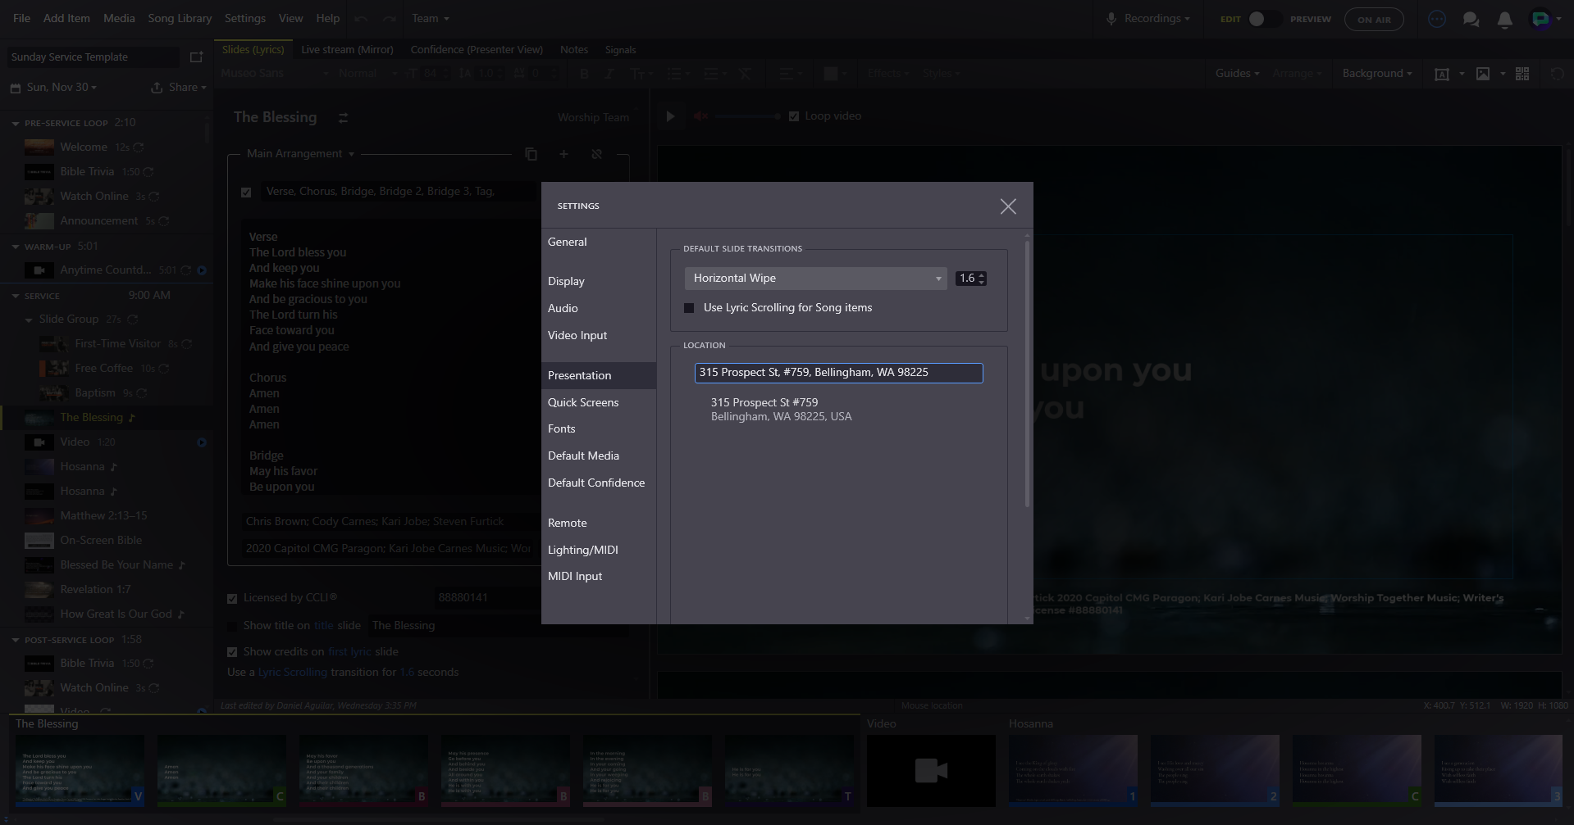Toggle the Edit/Preview switch
Screen dimensions: 1574x825
pos(1264,19)
